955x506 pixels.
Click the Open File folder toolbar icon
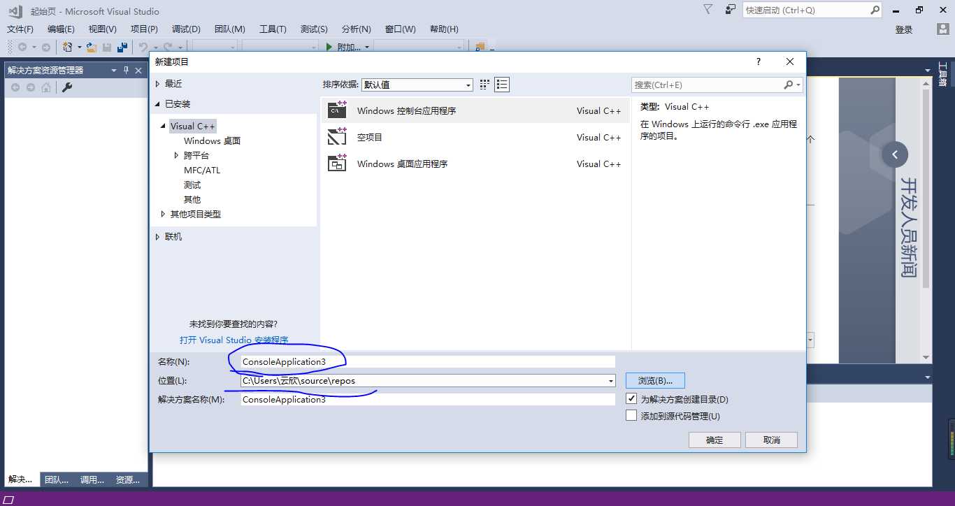point(92,48)
